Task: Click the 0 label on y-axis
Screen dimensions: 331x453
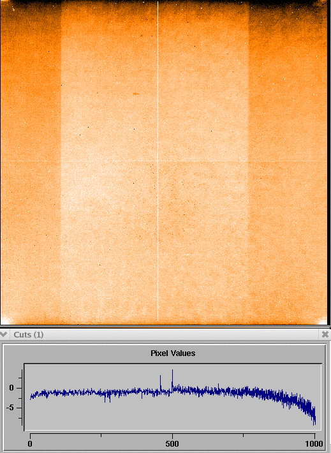Action: click(x=11, y=388)
